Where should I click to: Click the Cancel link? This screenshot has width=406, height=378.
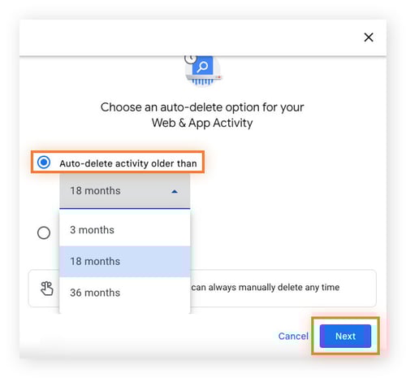click(293, 336)
